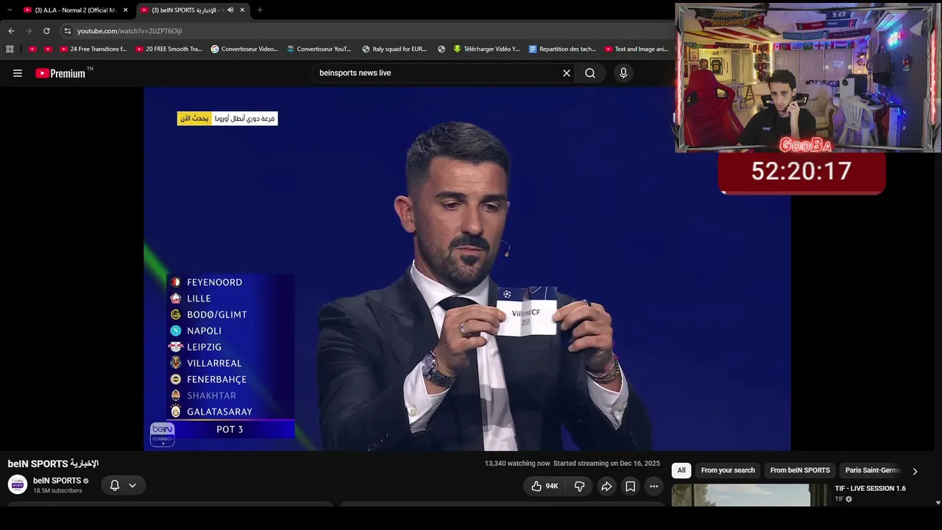Clear the search box with the X

[x=567, y=73]
